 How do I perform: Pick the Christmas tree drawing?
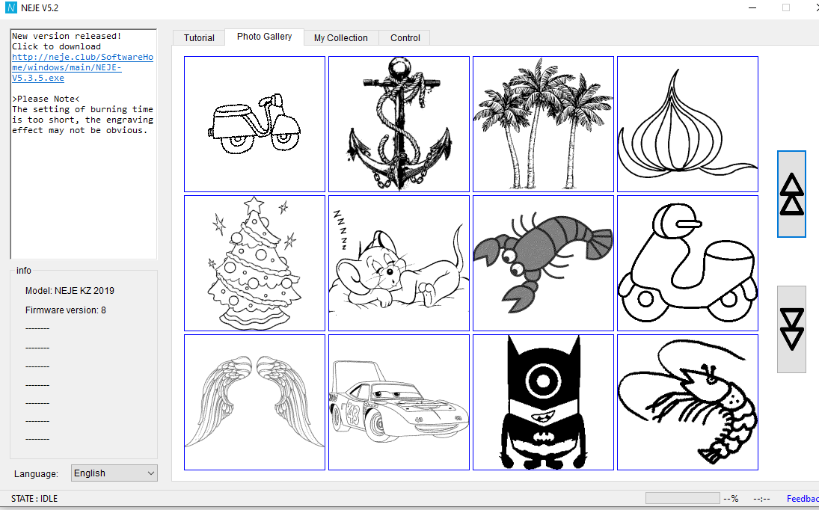point(254,263)
